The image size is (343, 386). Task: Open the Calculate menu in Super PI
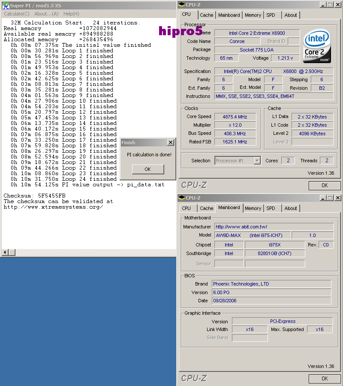(x=16, y=14)
